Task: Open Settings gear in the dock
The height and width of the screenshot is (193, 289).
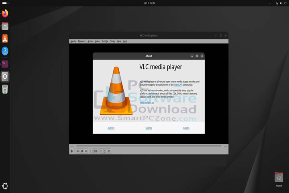Action: [x=5, y=76]
